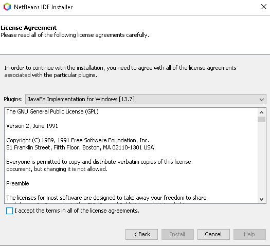Click the empty scrollbar track below the thumb

261,159
